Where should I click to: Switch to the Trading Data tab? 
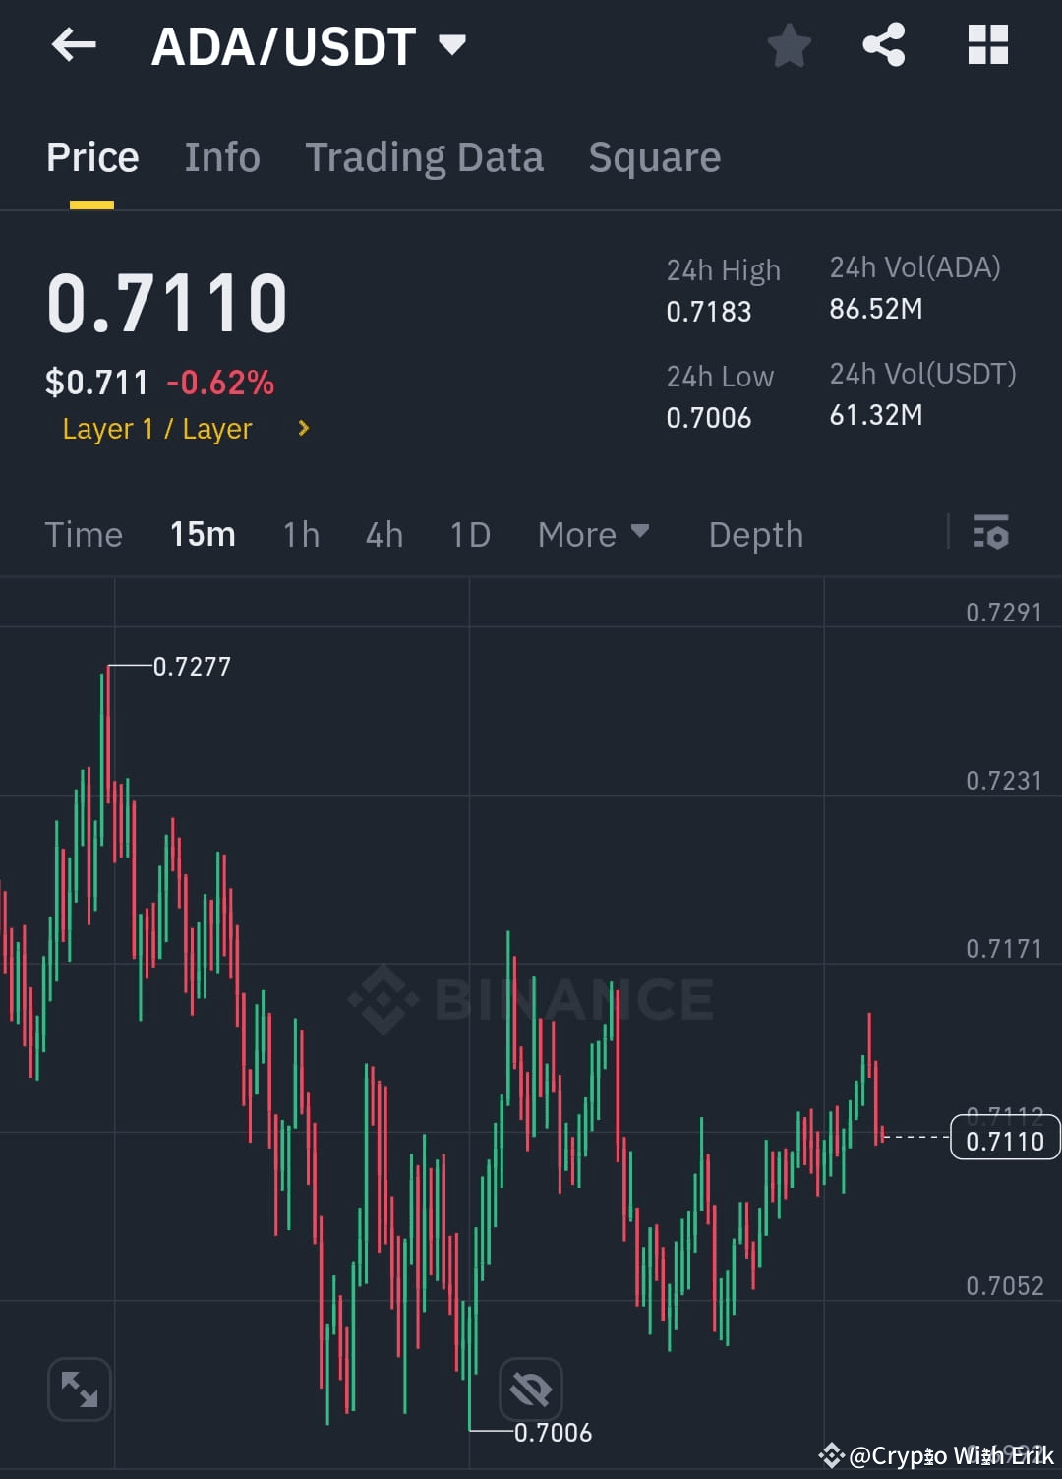[x=425, y=157]
